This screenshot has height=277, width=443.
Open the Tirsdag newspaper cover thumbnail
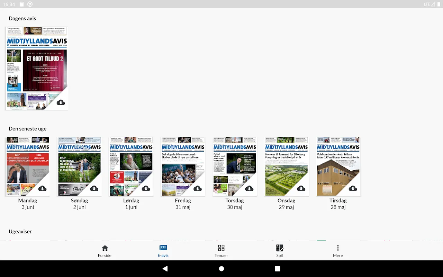point(338,166)
